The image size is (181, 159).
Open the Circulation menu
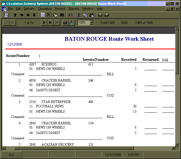[45, 9]
